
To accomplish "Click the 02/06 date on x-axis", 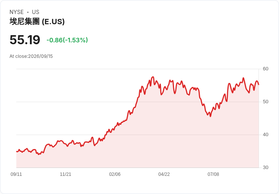I will point(115,174).
